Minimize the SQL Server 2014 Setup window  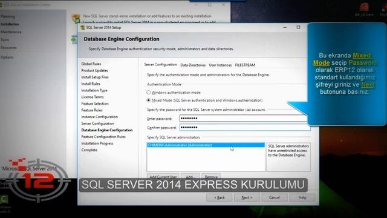pos(285,27)
